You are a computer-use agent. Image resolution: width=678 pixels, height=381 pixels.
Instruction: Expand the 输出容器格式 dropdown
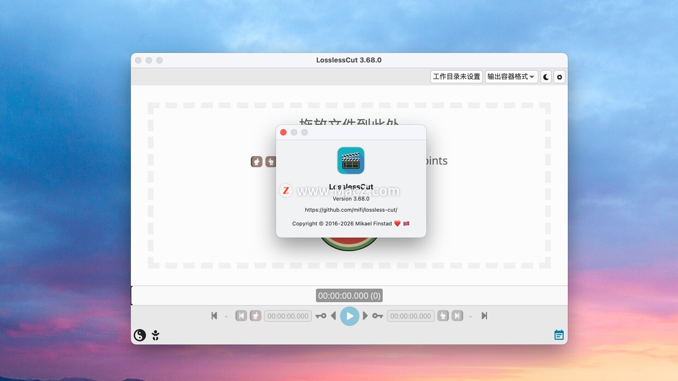[511, 77]
